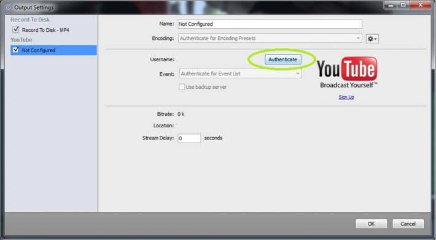
Task: Click the Output Settings title bar icon
Action: coord(8,7)
